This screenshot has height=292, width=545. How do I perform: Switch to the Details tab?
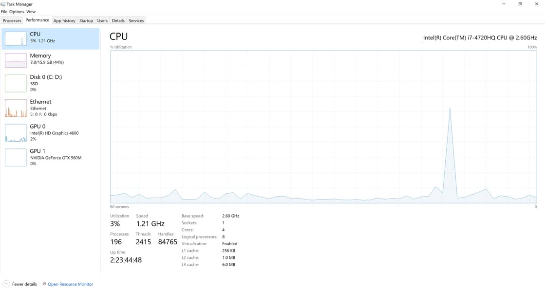[118, 20]
